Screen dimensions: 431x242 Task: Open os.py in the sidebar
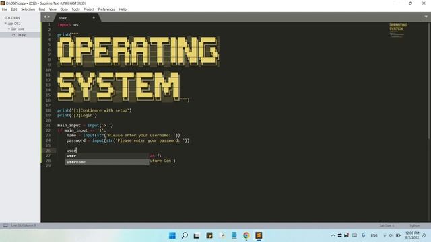(x=22, y=34)
